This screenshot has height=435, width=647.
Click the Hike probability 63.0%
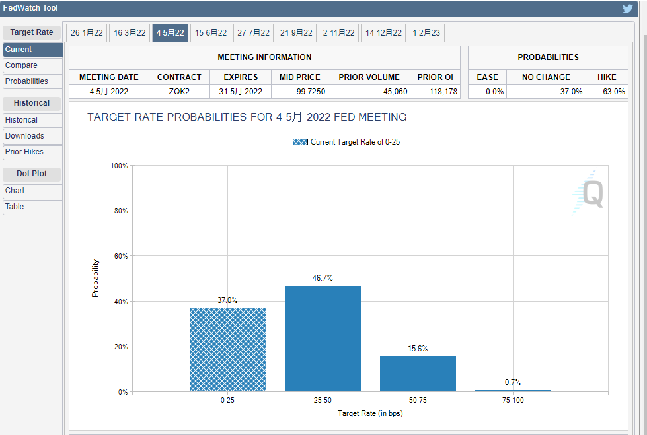[613, 92]
